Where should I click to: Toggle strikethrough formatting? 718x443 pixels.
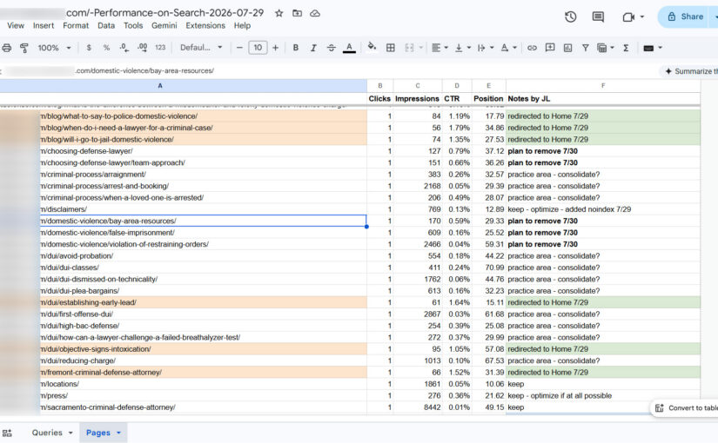(331, 48)
